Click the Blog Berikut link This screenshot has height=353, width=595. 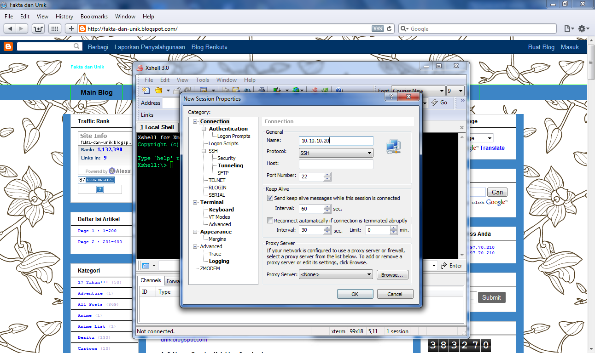pos(210,47)
